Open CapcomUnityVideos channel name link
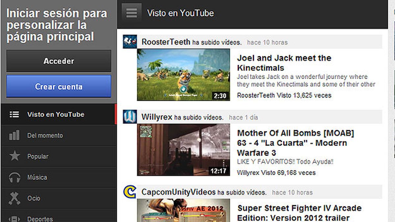This screenshot has height=222, width=395. [178, 192]
